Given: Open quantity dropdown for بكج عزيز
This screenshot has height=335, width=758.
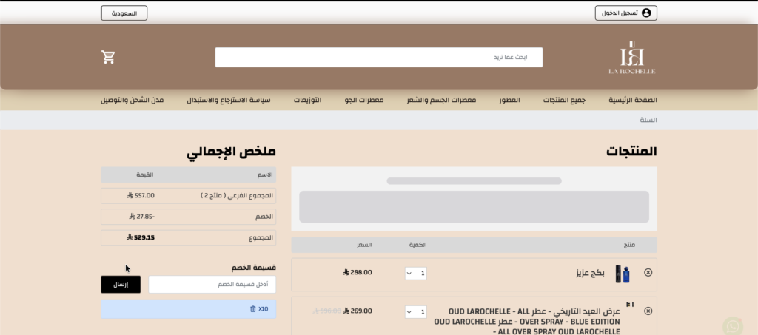Looking at the screenshot, I should coord(416,274).
